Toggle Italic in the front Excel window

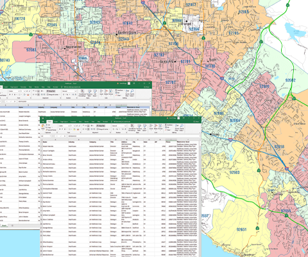62,129
